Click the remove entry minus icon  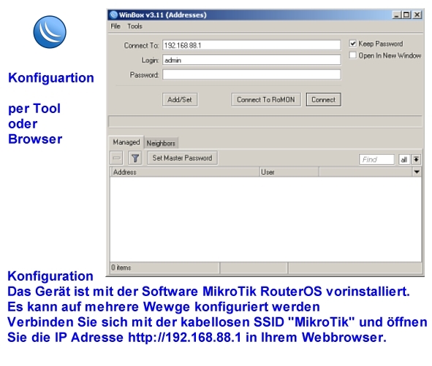coord(116,158)
